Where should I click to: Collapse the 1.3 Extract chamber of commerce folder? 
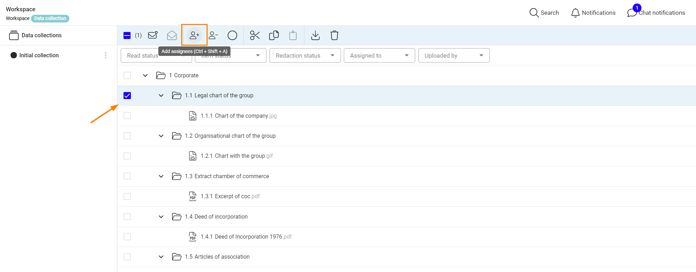point(161,176)
